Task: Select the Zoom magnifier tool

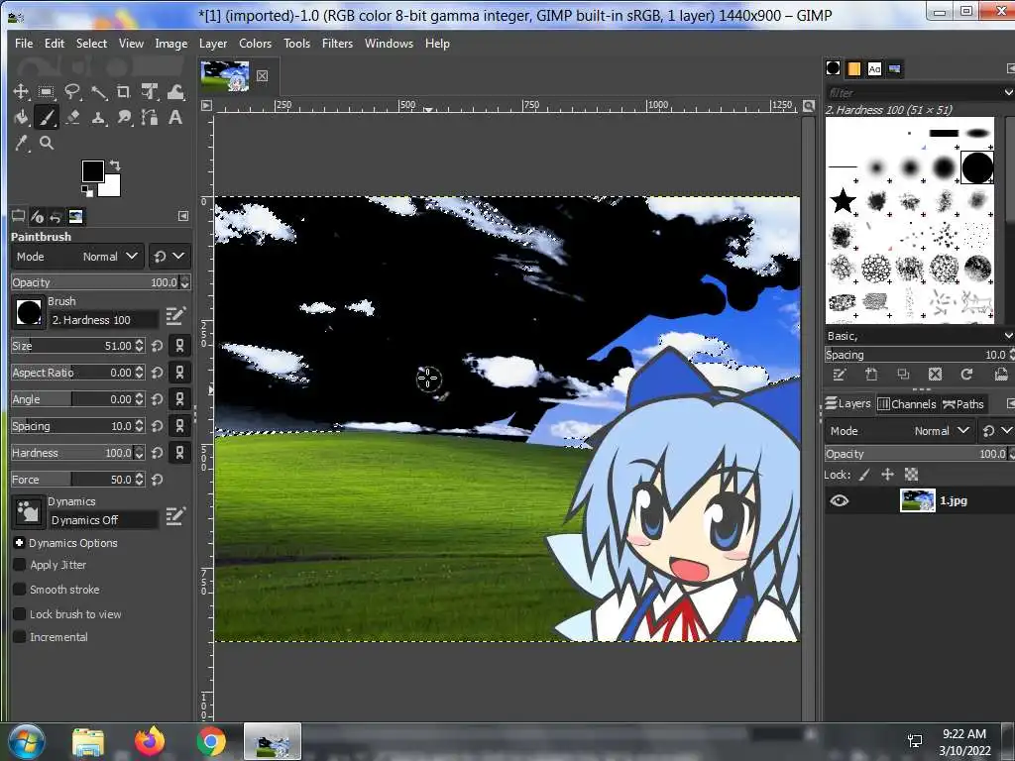Action: [x=47, y=143]
